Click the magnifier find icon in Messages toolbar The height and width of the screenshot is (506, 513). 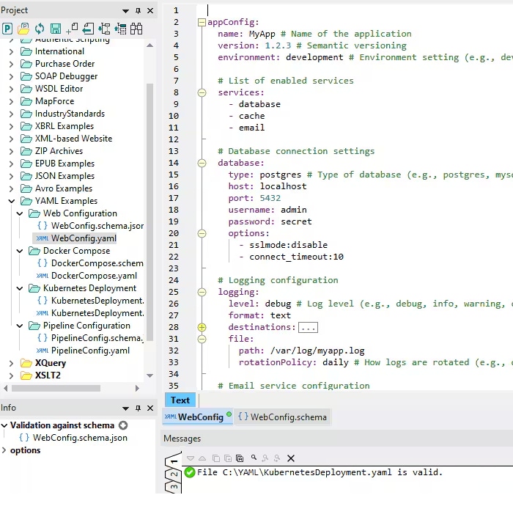click(254, 458)
